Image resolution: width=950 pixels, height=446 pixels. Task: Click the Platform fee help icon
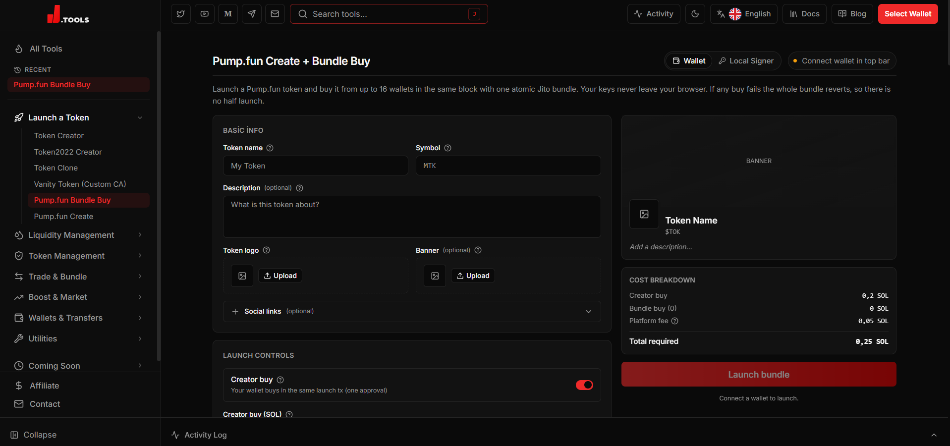click(x=674, y=321)
